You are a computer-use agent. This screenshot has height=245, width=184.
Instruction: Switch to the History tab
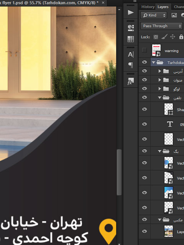coord(148,7)
